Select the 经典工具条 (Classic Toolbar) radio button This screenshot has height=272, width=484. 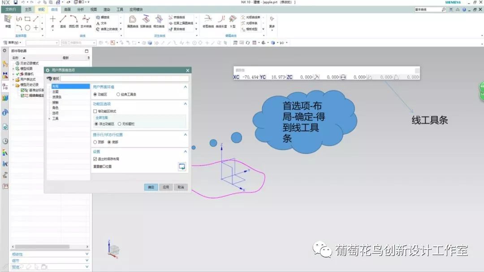(118, 94)
